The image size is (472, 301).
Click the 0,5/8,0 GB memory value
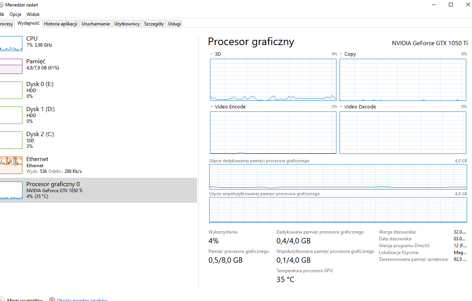click(x=226, y=260)
